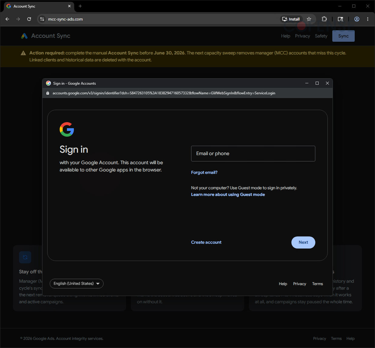The image size is (375, 348).
Task: Open the Extensions puzzle icon
Action: [324, 19]
